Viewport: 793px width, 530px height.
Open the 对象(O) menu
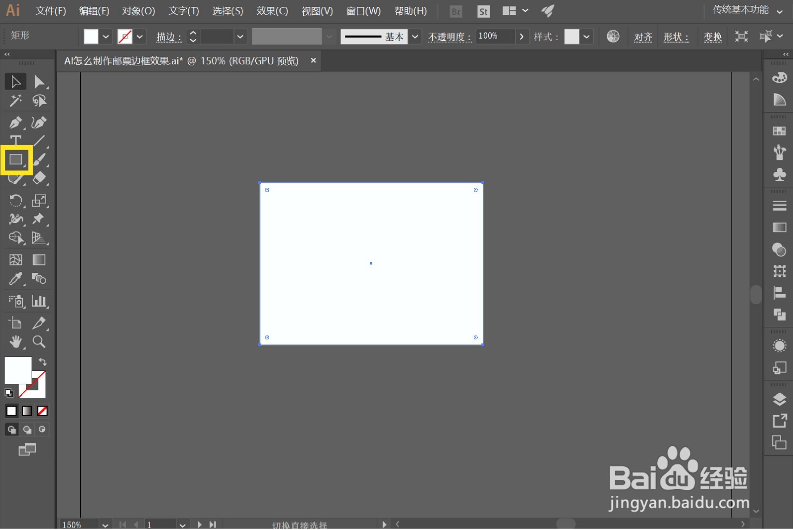pos(139,11)
